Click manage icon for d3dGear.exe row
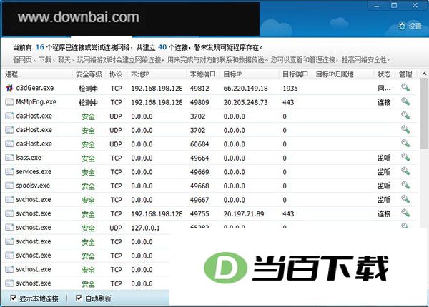Screen dimensions: 429x307 click(405, 87)
